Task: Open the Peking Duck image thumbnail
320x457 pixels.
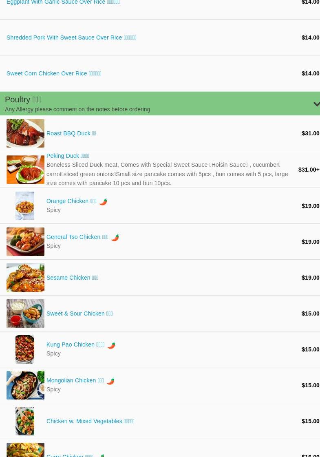Action: [25, 170]
